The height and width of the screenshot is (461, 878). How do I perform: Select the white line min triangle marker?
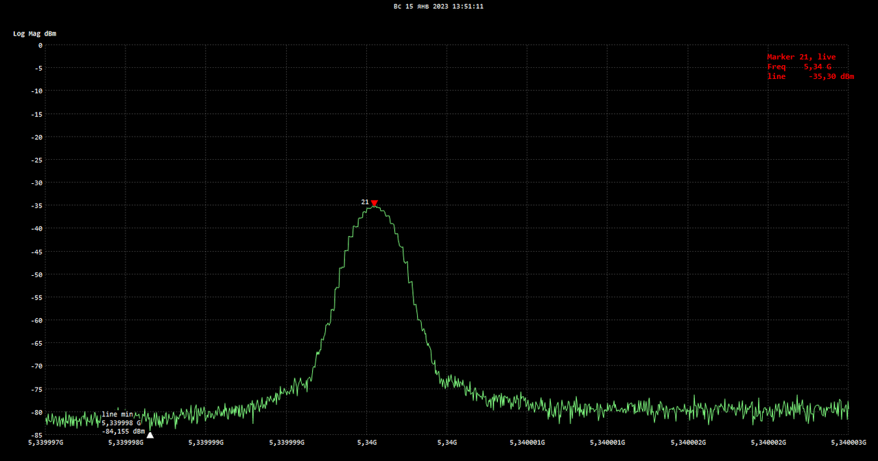click(x=150, y=435)
